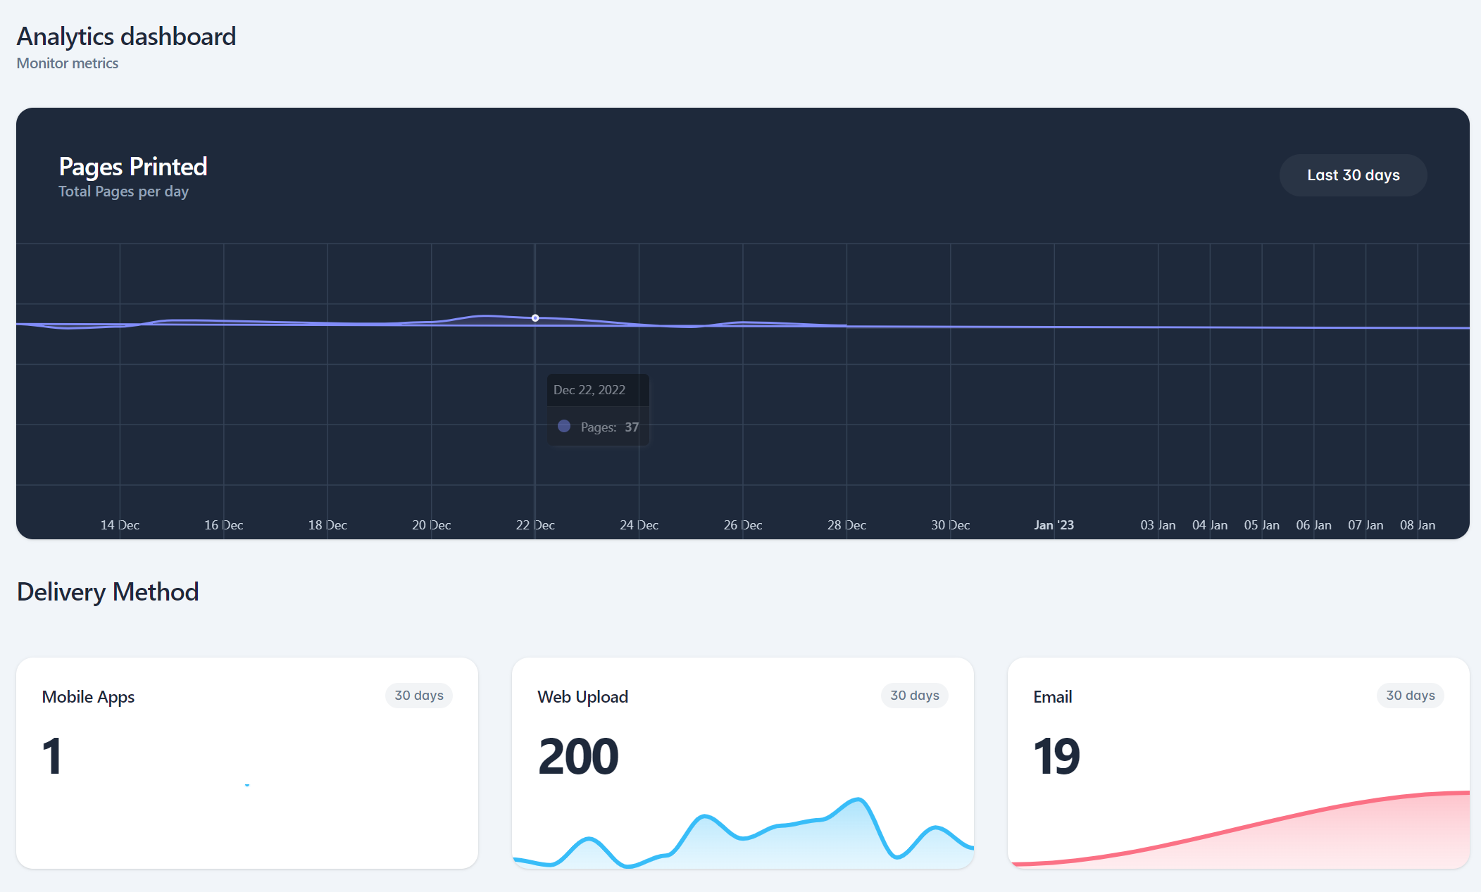Click the Dec 22 data point marker
This screenshot has height=892, width=1481.
tap(535, 318)
